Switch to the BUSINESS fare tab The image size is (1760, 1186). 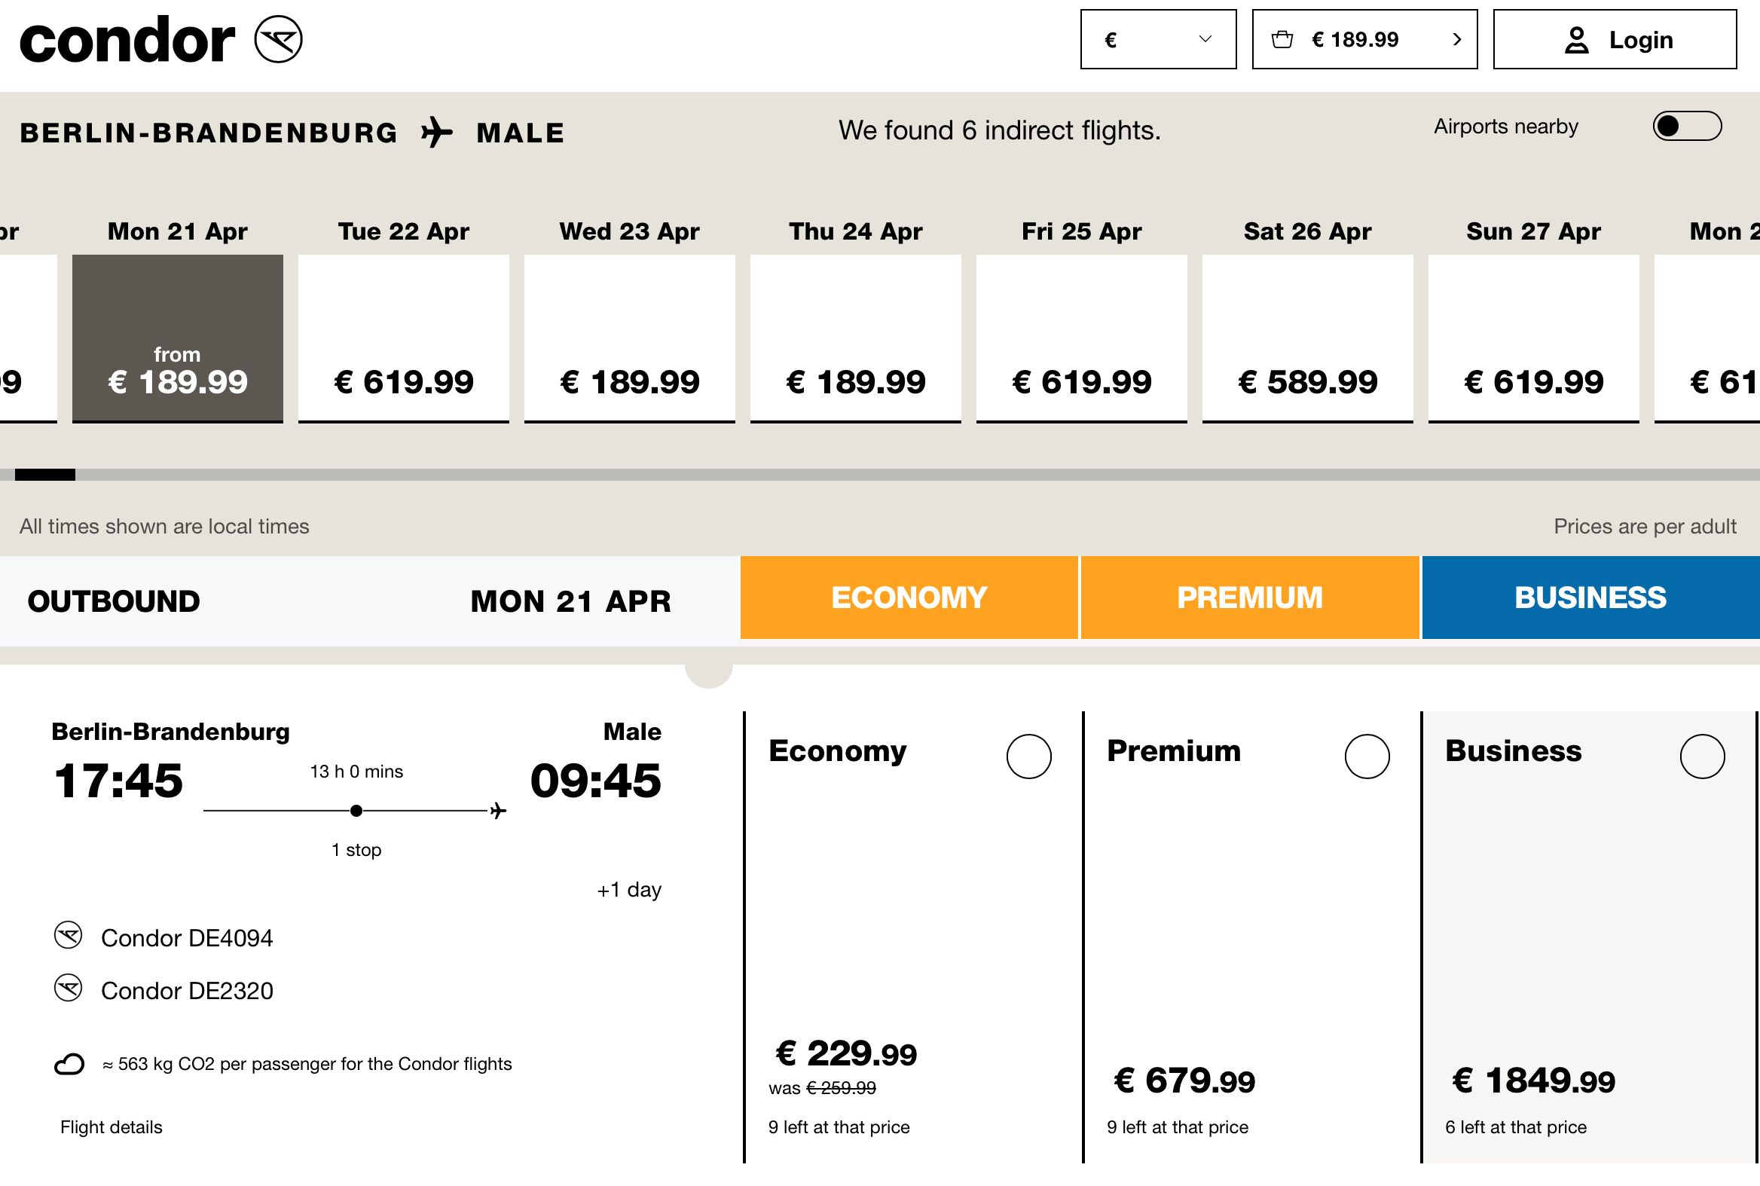pyautogui.click(x=1590, y=598)
